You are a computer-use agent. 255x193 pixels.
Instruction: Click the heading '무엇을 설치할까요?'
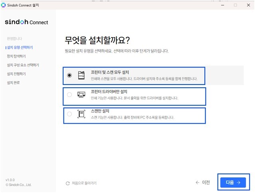(97, 40)
